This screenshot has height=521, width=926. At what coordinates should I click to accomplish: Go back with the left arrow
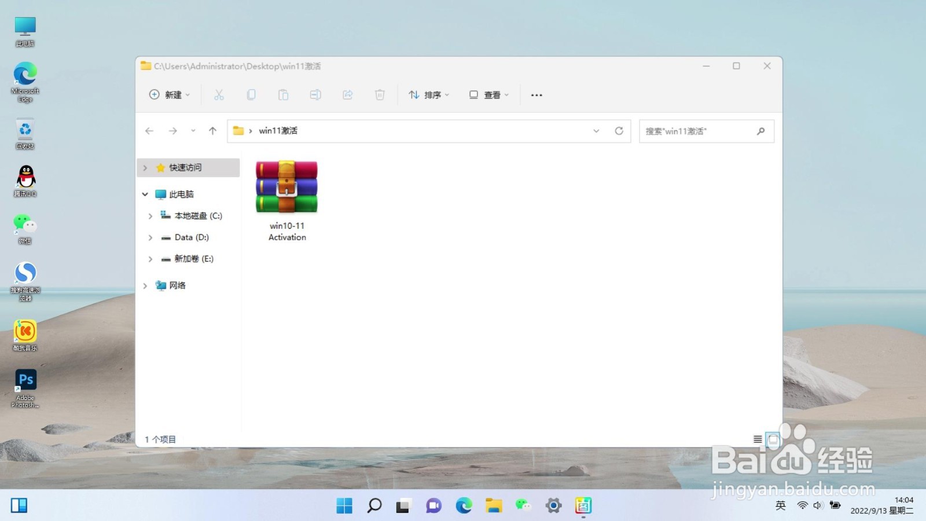coord(149,131)
